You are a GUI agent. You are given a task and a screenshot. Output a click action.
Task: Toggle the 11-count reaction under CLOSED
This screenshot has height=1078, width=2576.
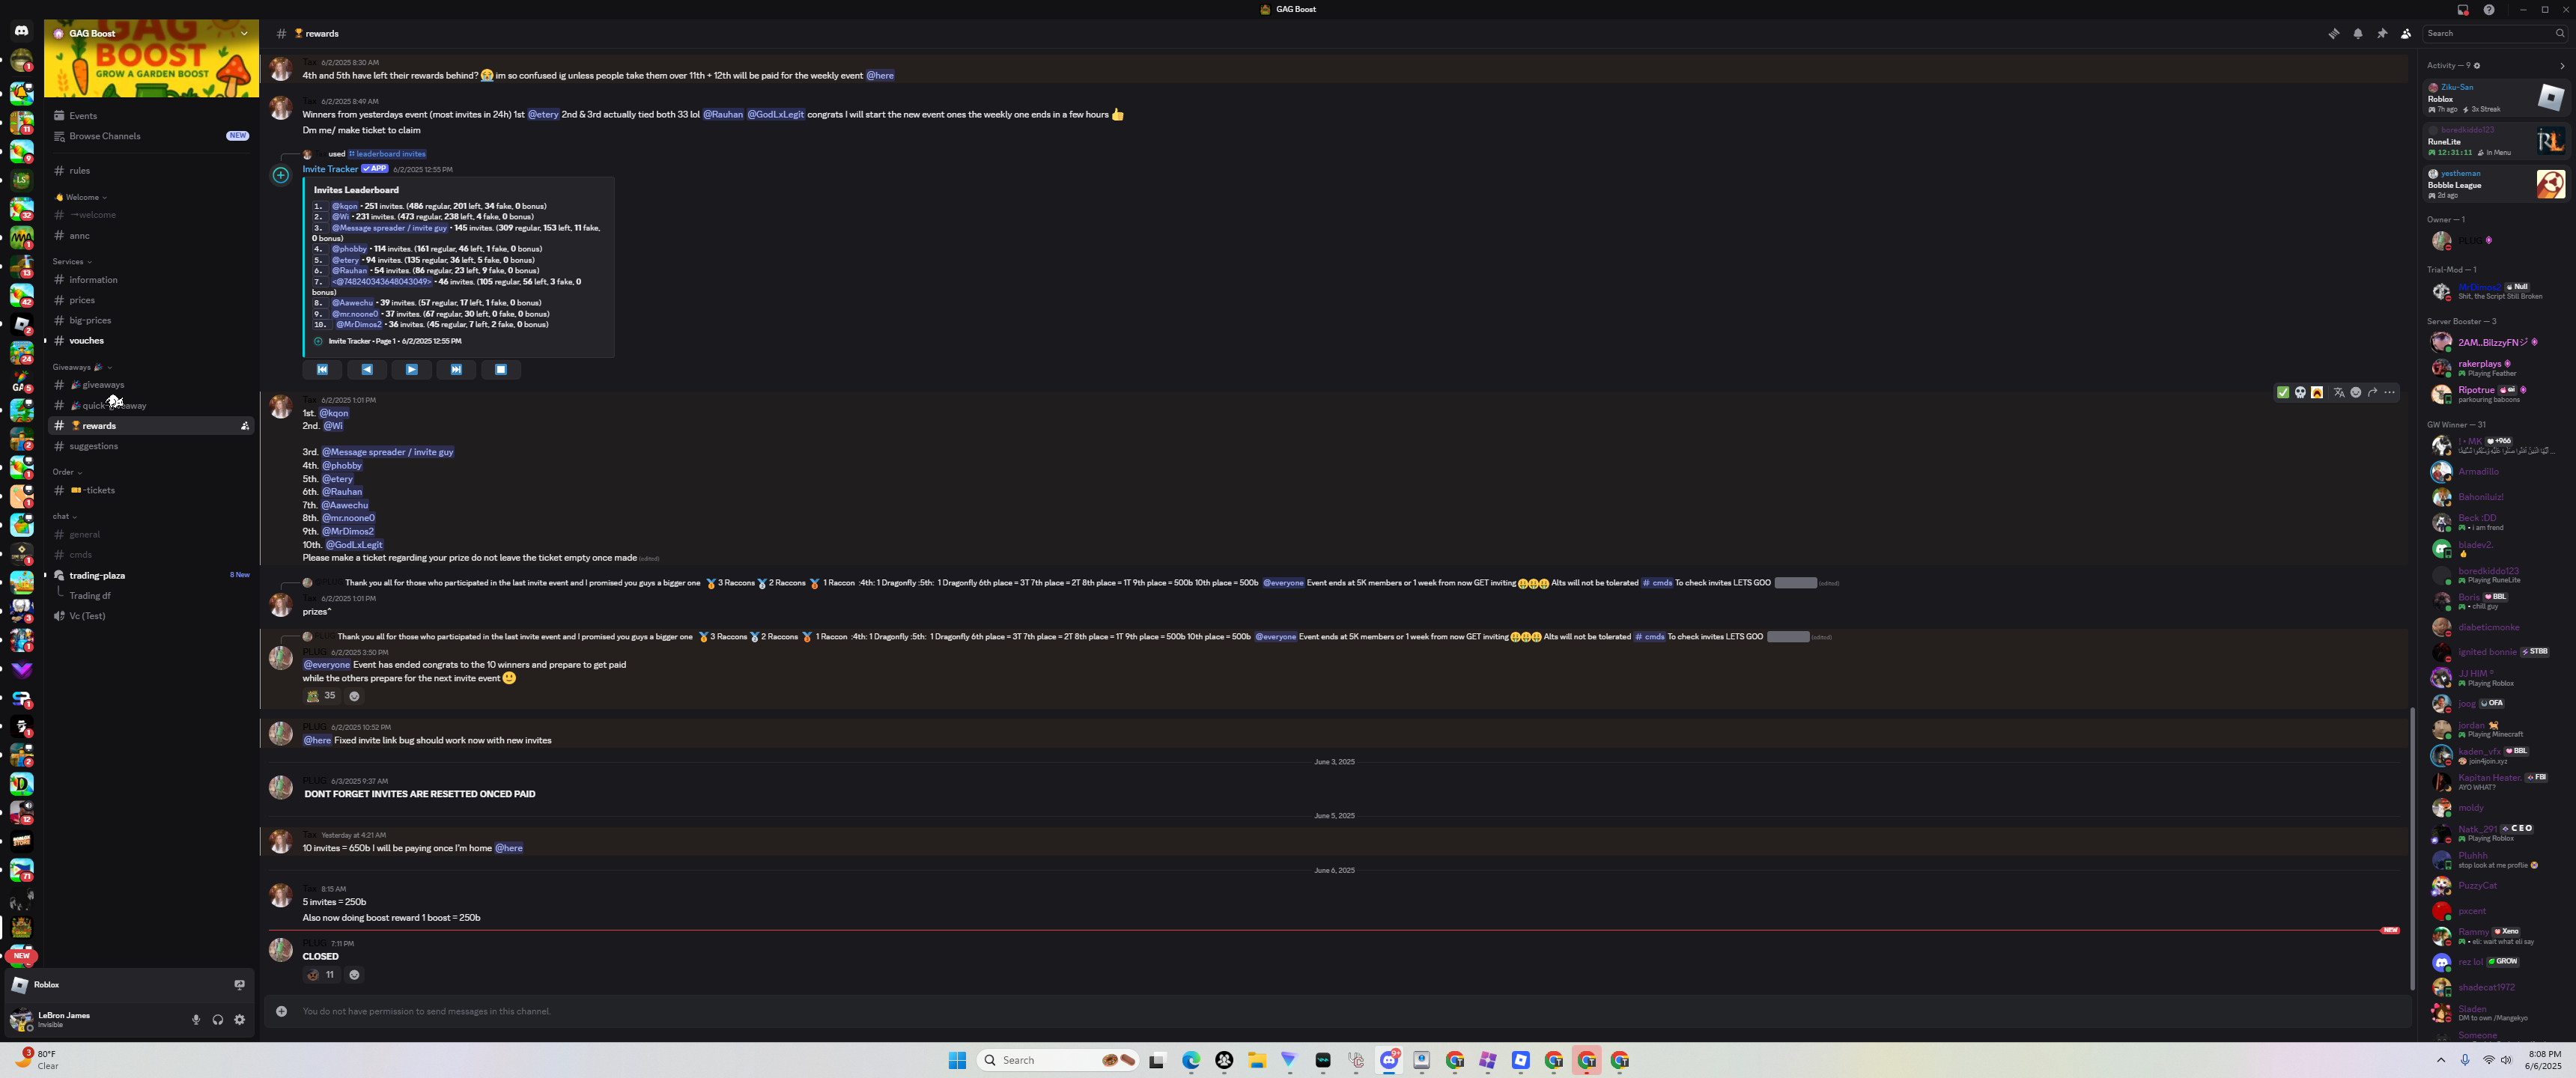point(321,975)
